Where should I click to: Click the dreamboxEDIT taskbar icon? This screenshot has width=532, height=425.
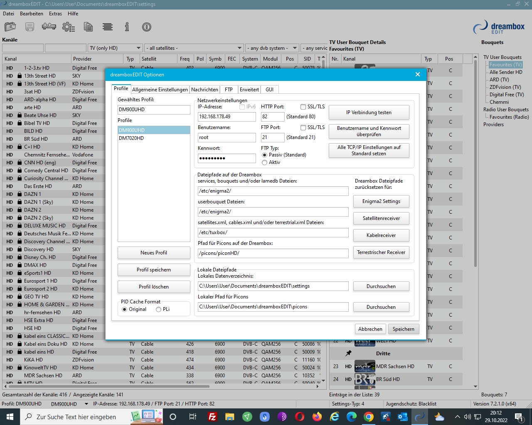click(x=420, y=417)
